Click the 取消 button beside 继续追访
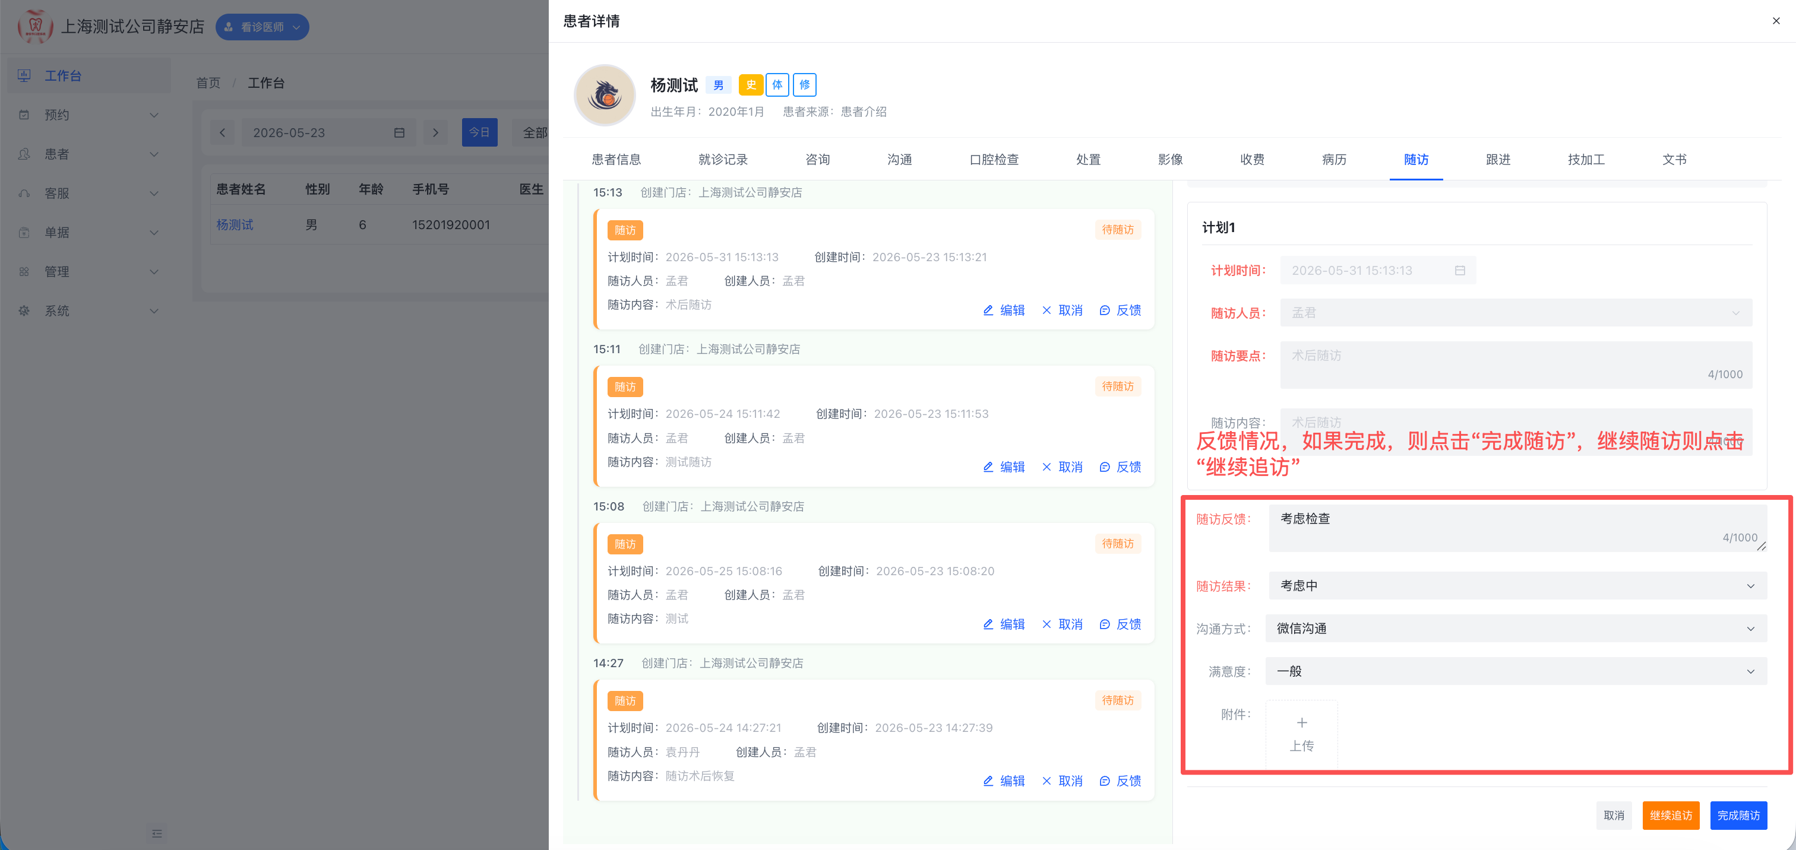The width and height of the screenshot is (1796, 850). tap(1614, 815)
